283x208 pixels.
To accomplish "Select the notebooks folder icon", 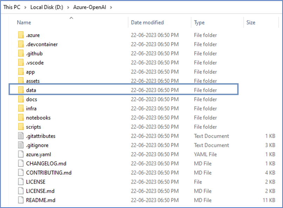I will 21,118.
